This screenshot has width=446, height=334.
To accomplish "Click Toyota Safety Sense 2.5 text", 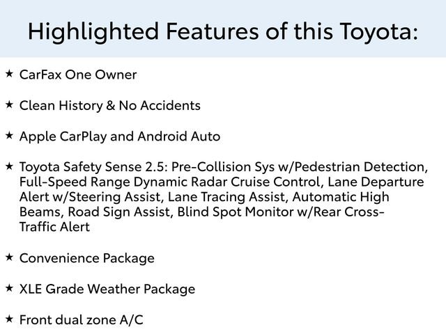I will [x=93, y=167].
